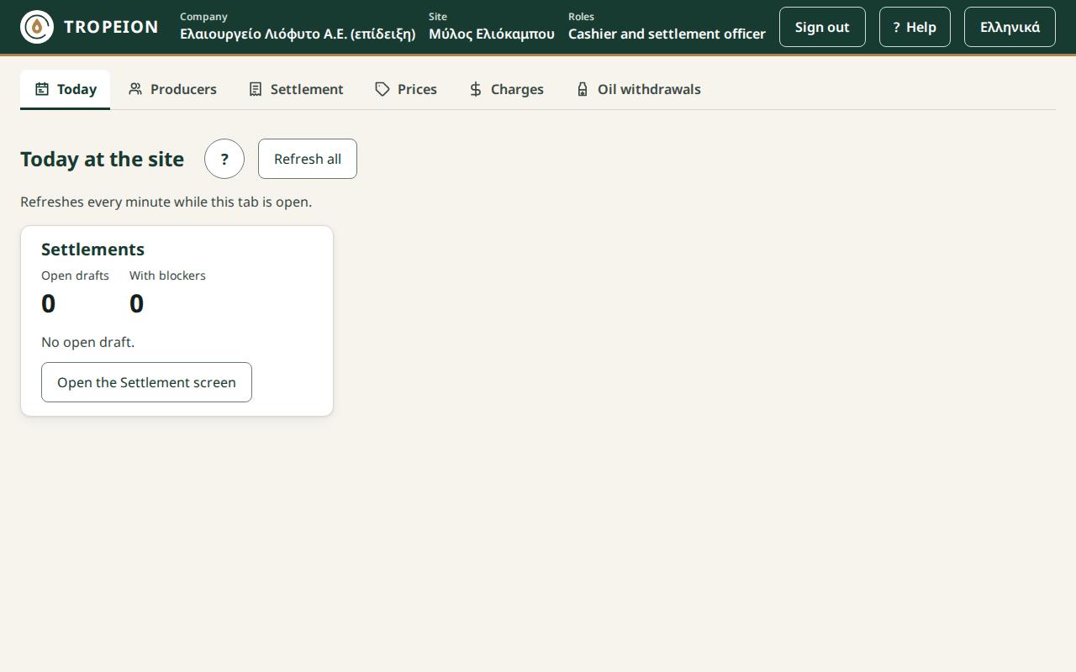Open the Settlement tab
The image size is (1076, 672).
296,89
